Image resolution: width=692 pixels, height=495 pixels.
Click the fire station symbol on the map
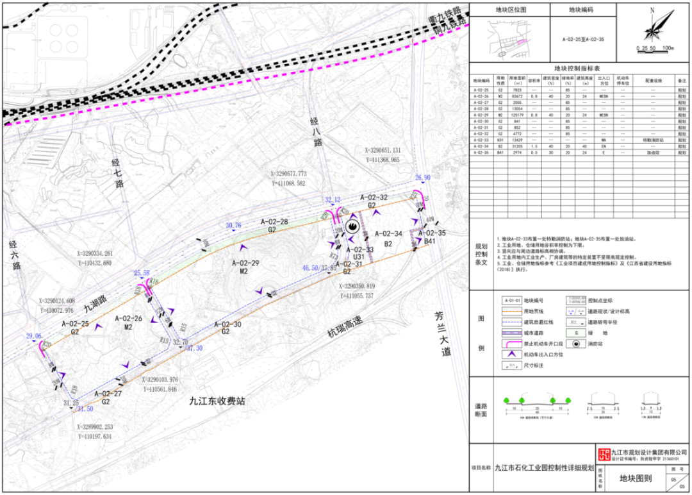click(352, 228)
